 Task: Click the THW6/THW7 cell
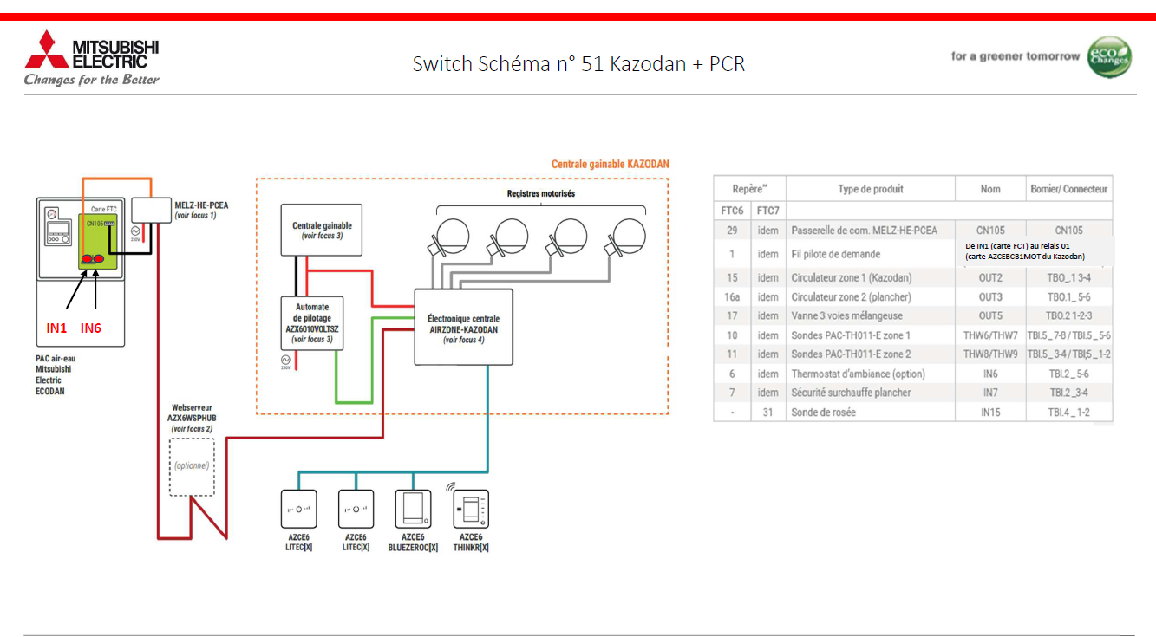990,335
